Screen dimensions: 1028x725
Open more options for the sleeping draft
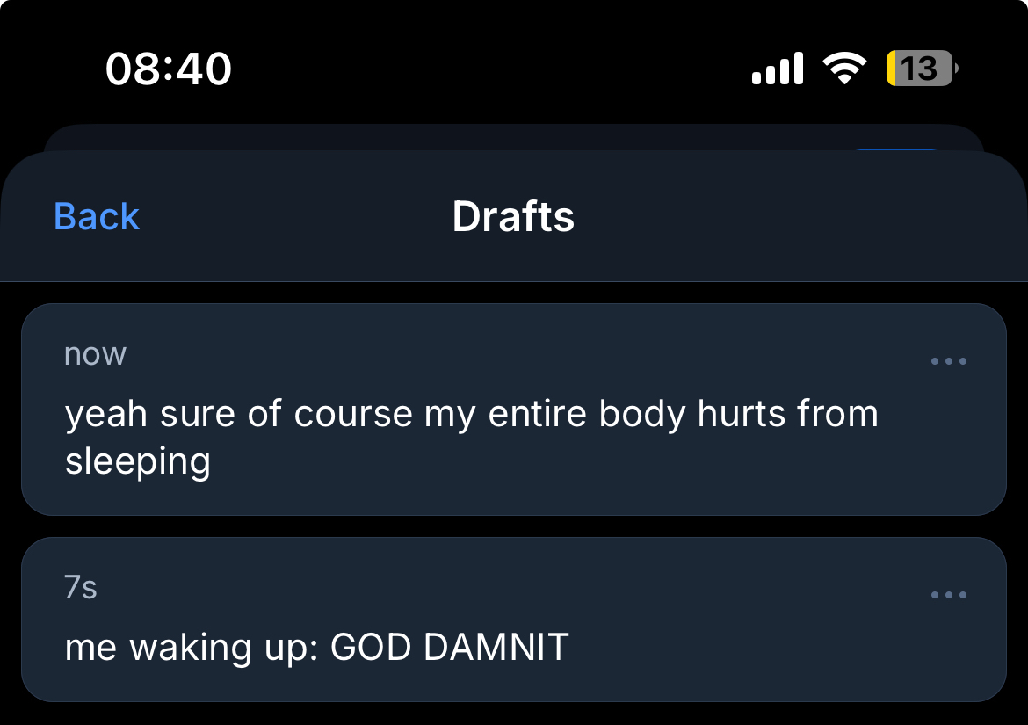point(949,361)
